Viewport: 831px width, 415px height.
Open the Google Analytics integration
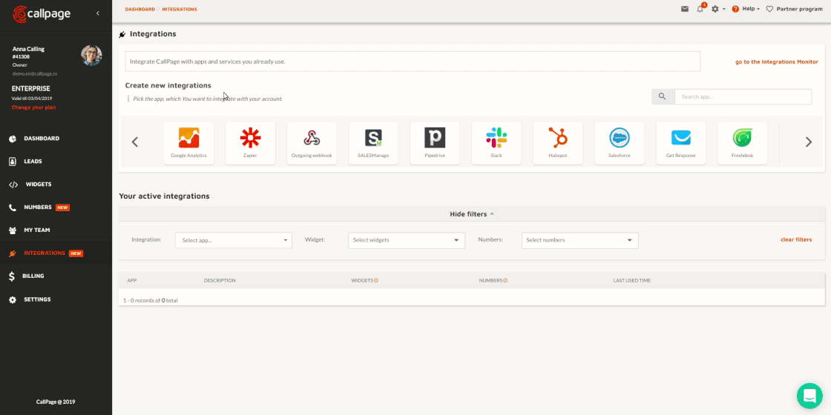click(x=188, y=142)
